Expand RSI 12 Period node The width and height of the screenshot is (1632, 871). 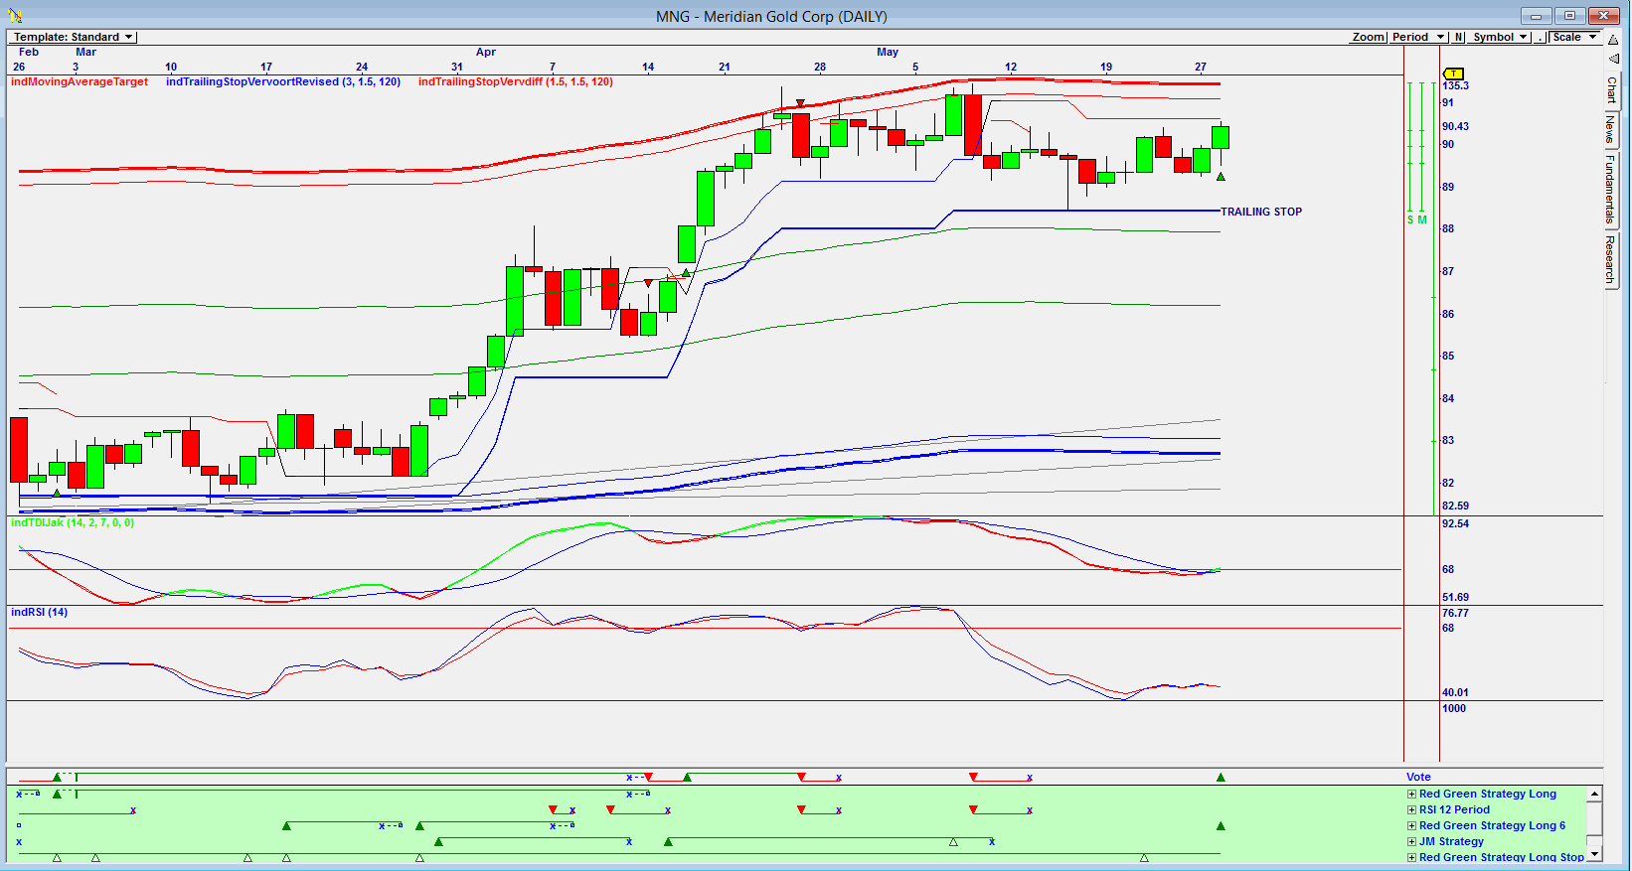point(1411,809)
